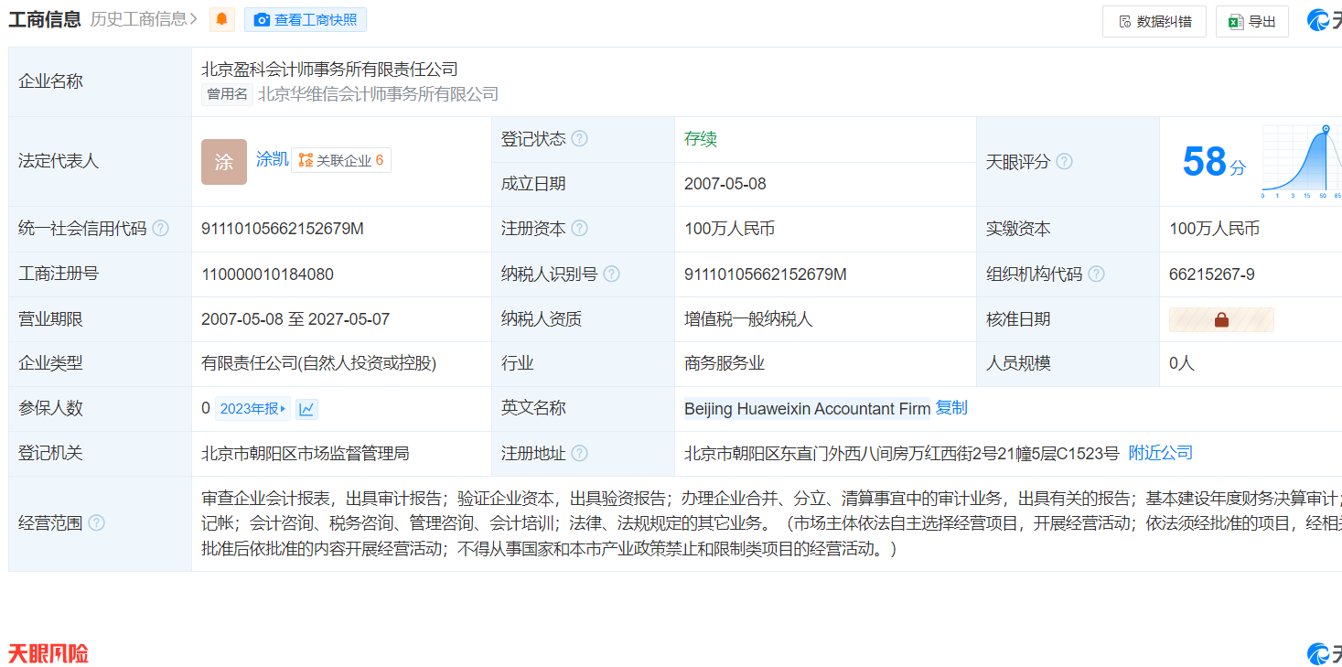Click registration number 110000010184080

[x=267, y=274]
